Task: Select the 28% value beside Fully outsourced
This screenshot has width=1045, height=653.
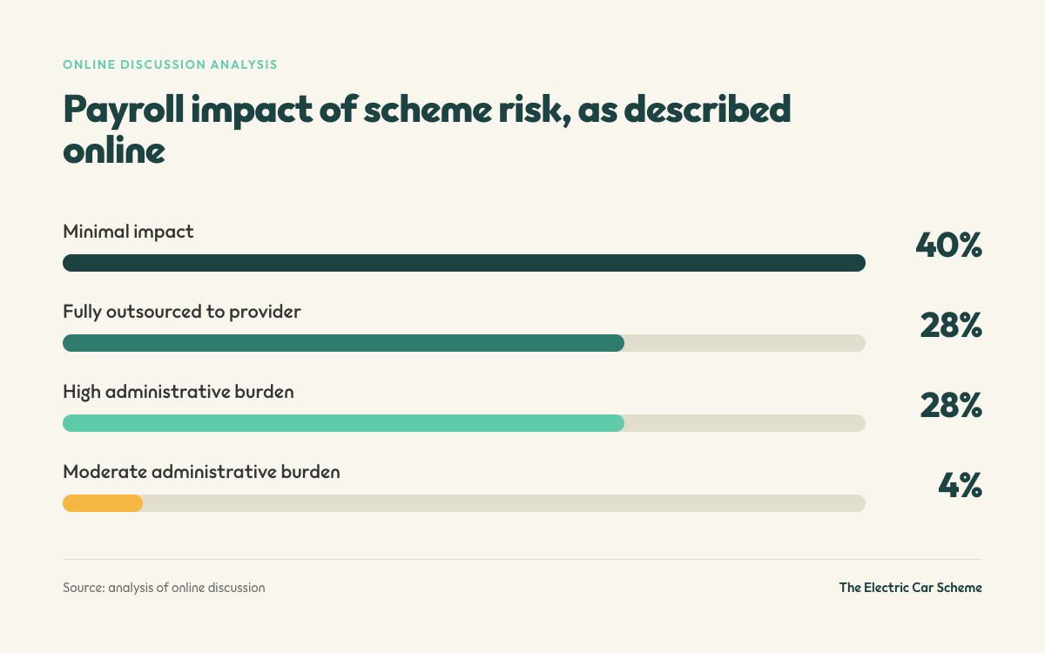Action: click(x=951, y=326)
